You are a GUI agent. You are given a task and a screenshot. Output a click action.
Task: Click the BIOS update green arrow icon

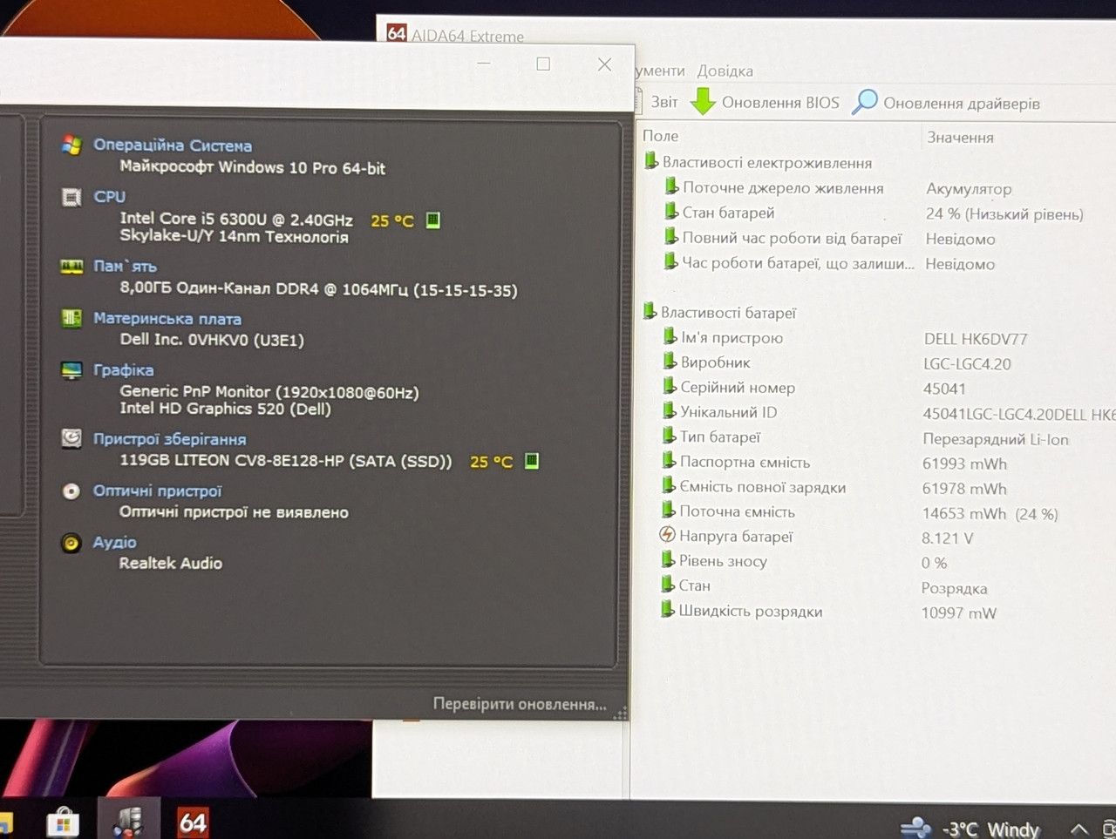click(x=703, y=101)
